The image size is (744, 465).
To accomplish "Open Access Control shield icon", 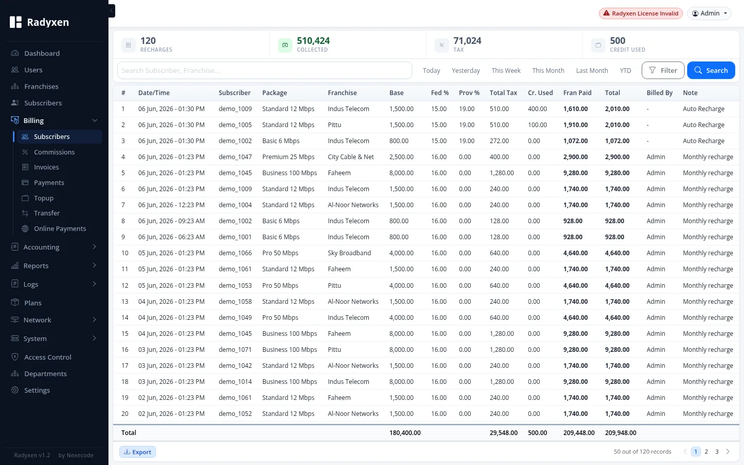I will [15, 357].
